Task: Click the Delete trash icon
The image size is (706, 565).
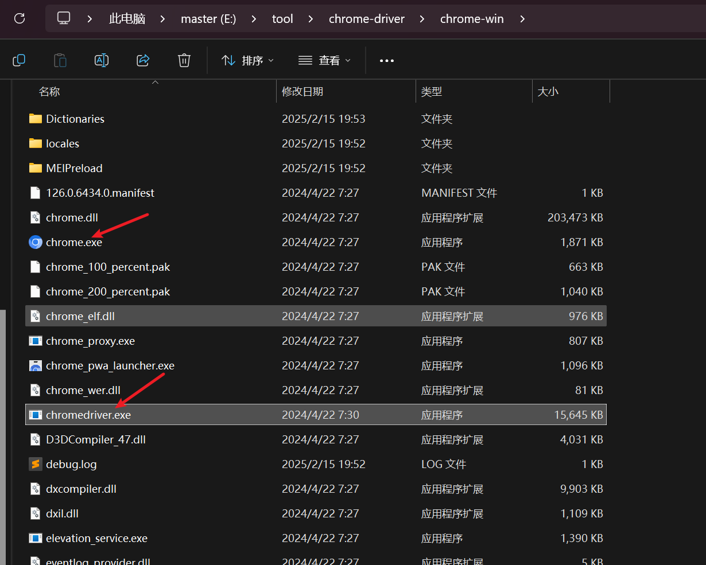Action: point(184,60)
